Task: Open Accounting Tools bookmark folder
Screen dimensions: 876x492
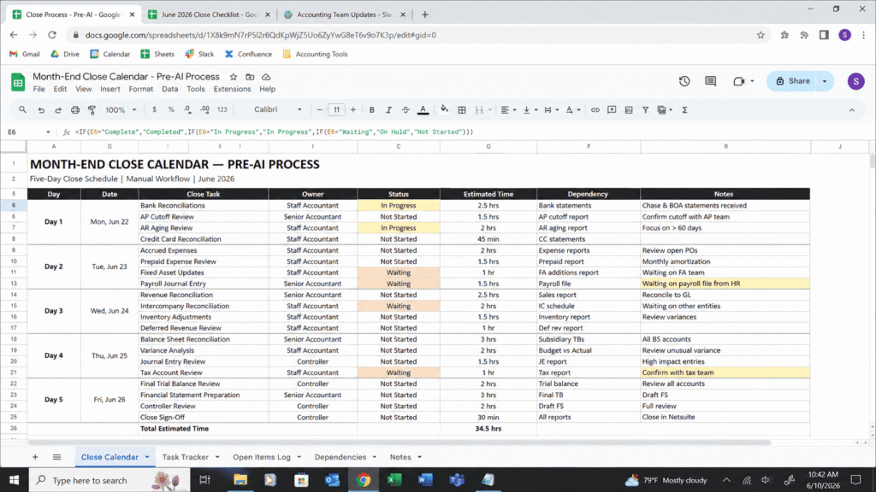Action: pos(315,54)
